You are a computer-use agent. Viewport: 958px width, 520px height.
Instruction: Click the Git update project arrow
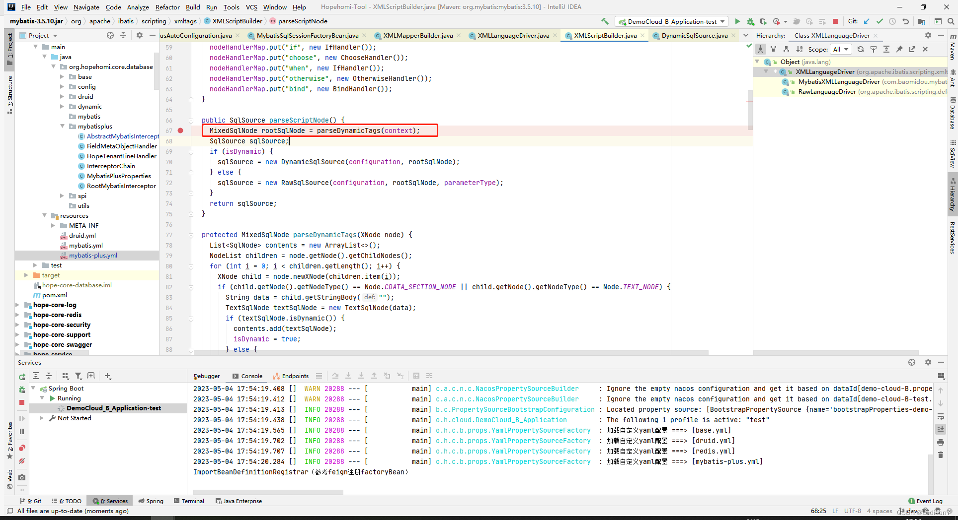coord(867,21)
